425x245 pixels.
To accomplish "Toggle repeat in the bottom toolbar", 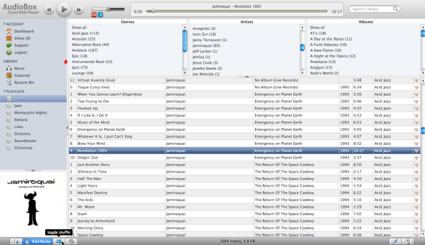I will 71,241.
